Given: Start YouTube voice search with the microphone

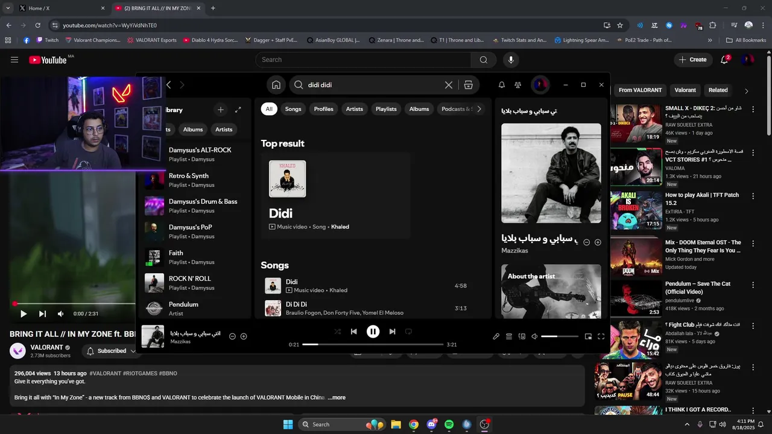Looking at the screenshot, I should pos(511,60).
